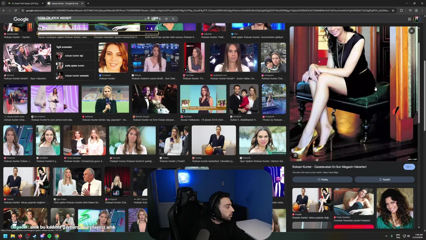Open related Posta Gazetesi 'Osmanlı Hanedanı' image
Screen dimensions: 426x240
coord(353,202)
